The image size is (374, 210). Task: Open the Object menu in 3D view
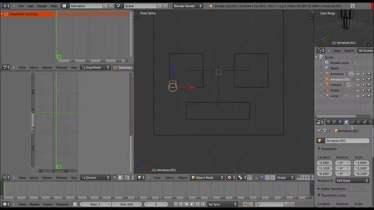pos(182,177)
